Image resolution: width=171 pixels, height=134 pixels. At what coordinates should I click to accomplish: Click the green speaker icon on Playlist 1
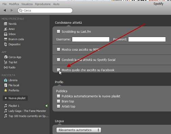pyautogui.click(x=46, y=106)
